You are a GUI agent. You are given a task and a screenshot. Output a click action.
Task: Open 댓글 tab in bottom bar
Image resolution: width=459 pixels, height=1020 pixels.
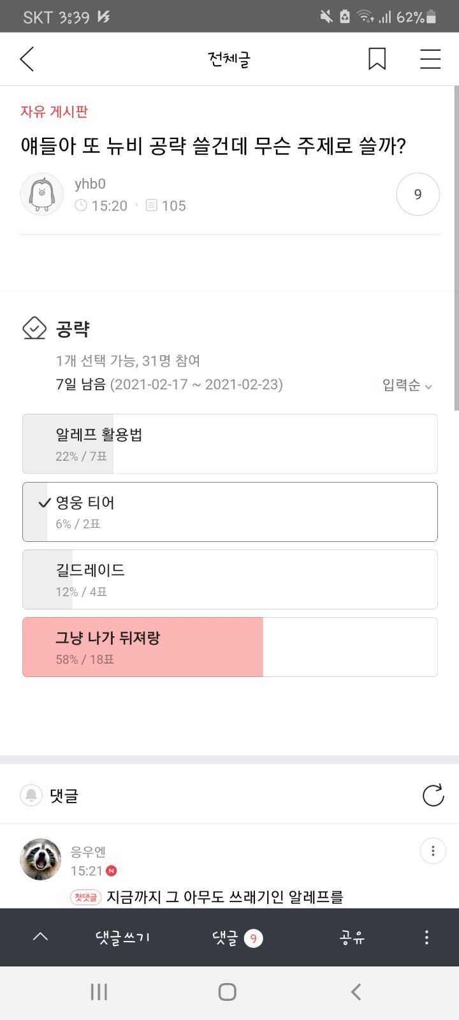[237, 938]
